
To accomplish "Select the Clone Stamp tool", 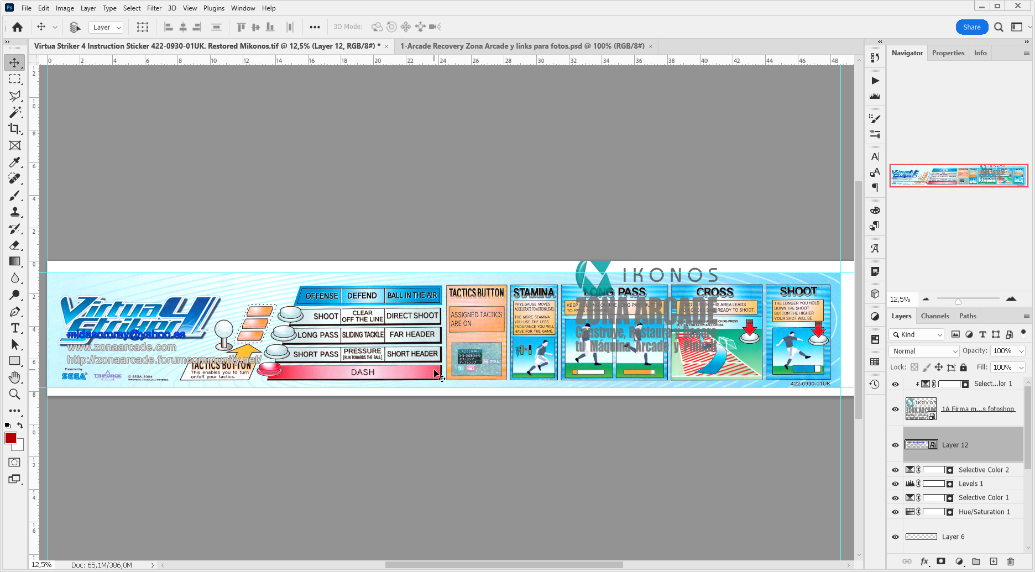I will pos(15,212).
